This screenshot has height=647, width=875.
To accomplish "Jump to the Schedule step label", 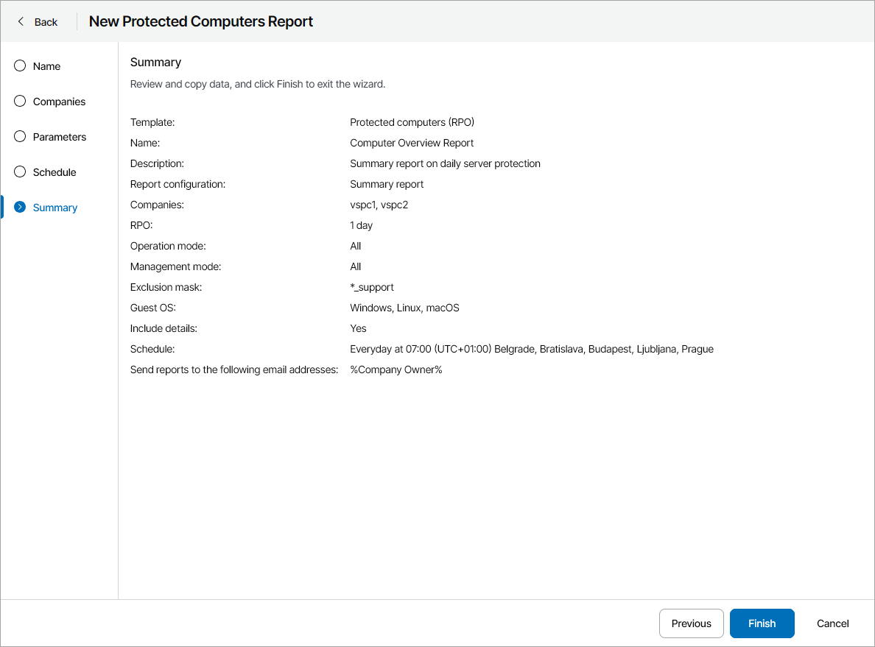I will pyautogui.click(x=55, y=172).
